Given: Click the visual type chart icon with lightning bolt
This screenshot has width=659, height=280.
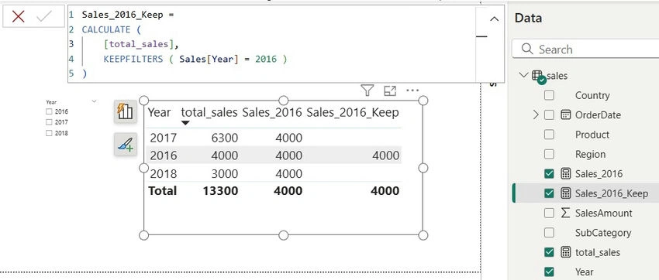Looking at the screenshot, I should [126, 111].
